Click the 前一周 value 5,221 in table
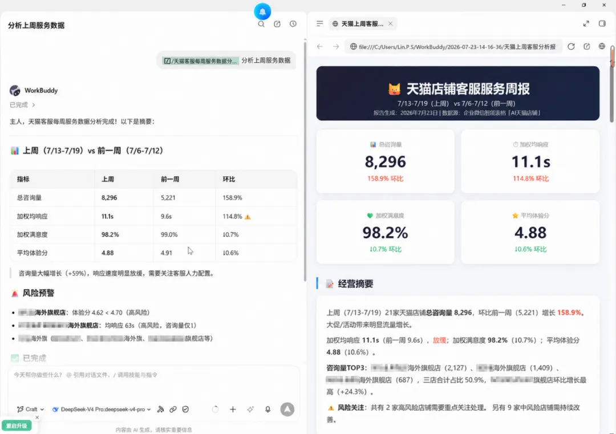This screenshot has height=434, width=616. click(168, 197)
